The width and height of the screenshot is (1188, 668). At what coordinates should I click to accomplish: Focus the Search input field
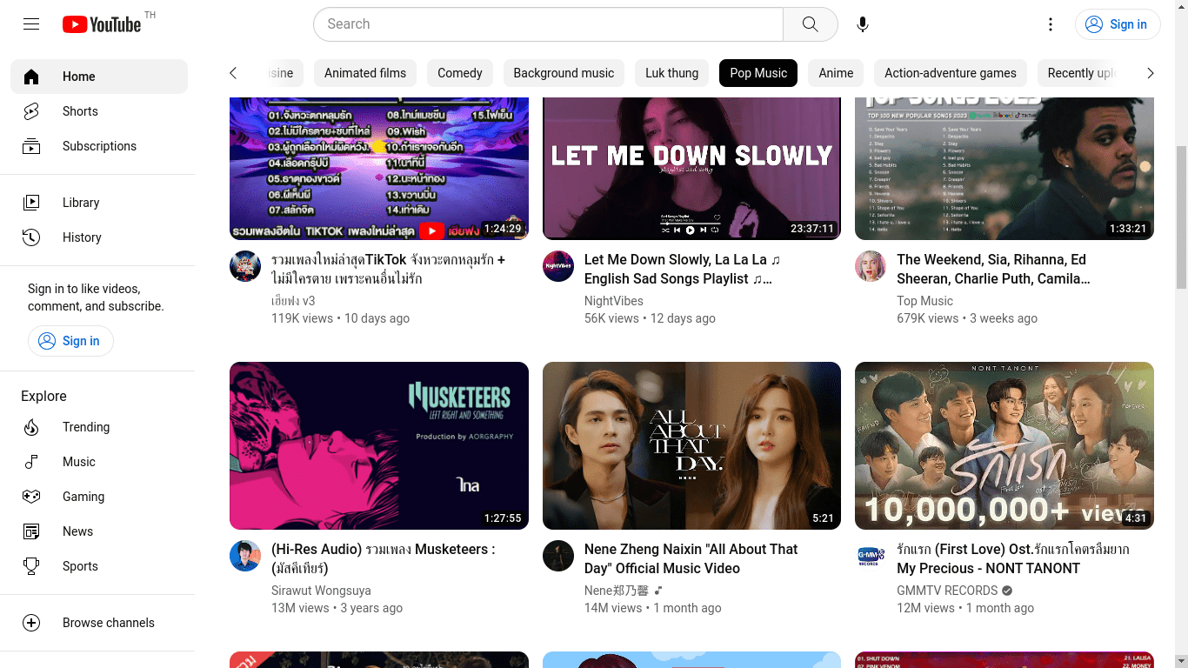pos(548,24)
